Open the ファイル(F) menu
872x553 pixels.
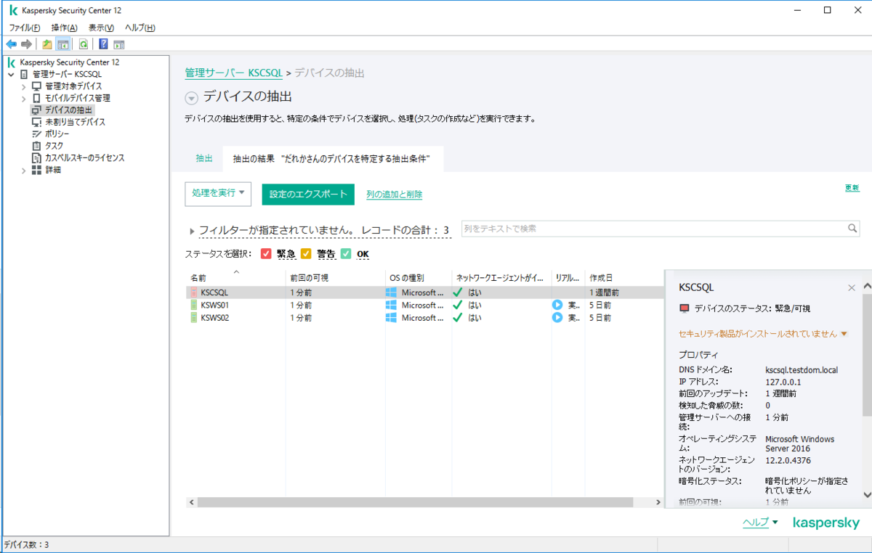[24, 28]
